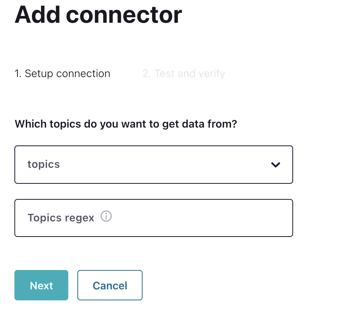339x322 pixels.
Task: Click the 'Which topics' question label
Action: [x=126, y=124]
